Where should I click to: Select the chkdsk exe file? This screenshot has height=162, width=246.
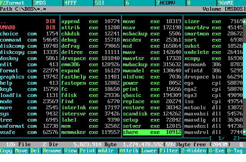tap(91, 33)
